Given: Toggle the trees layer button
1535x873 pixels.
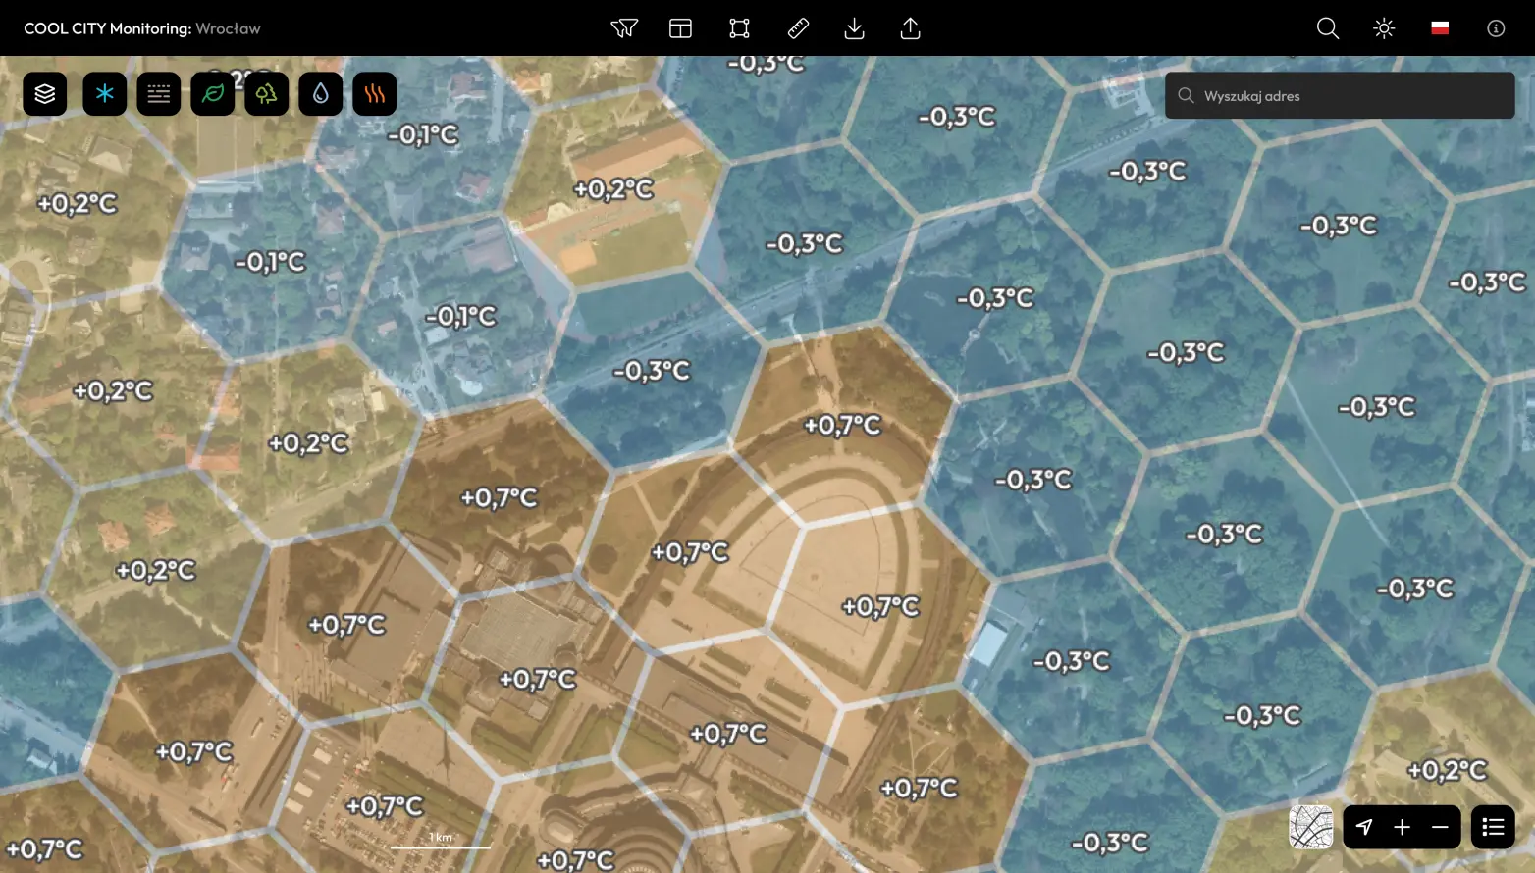Looking at the screenshot, I should tap(267, 94).
